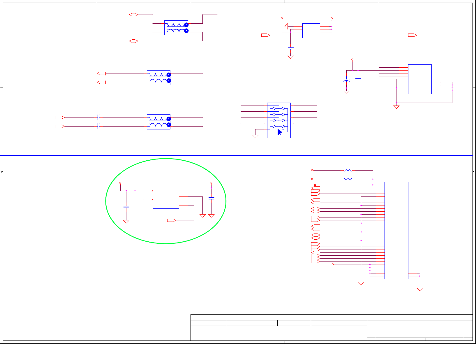Screen dimensions: 476x344
Task: Click the lower series capacitor before the bottom choke
Action: coord(98,126)
